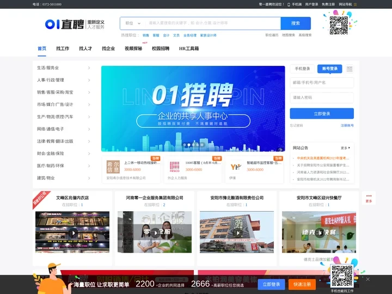Click the 用户登录 link in top bar
Screen dimensions: 392x294
[x=311, y=4]
